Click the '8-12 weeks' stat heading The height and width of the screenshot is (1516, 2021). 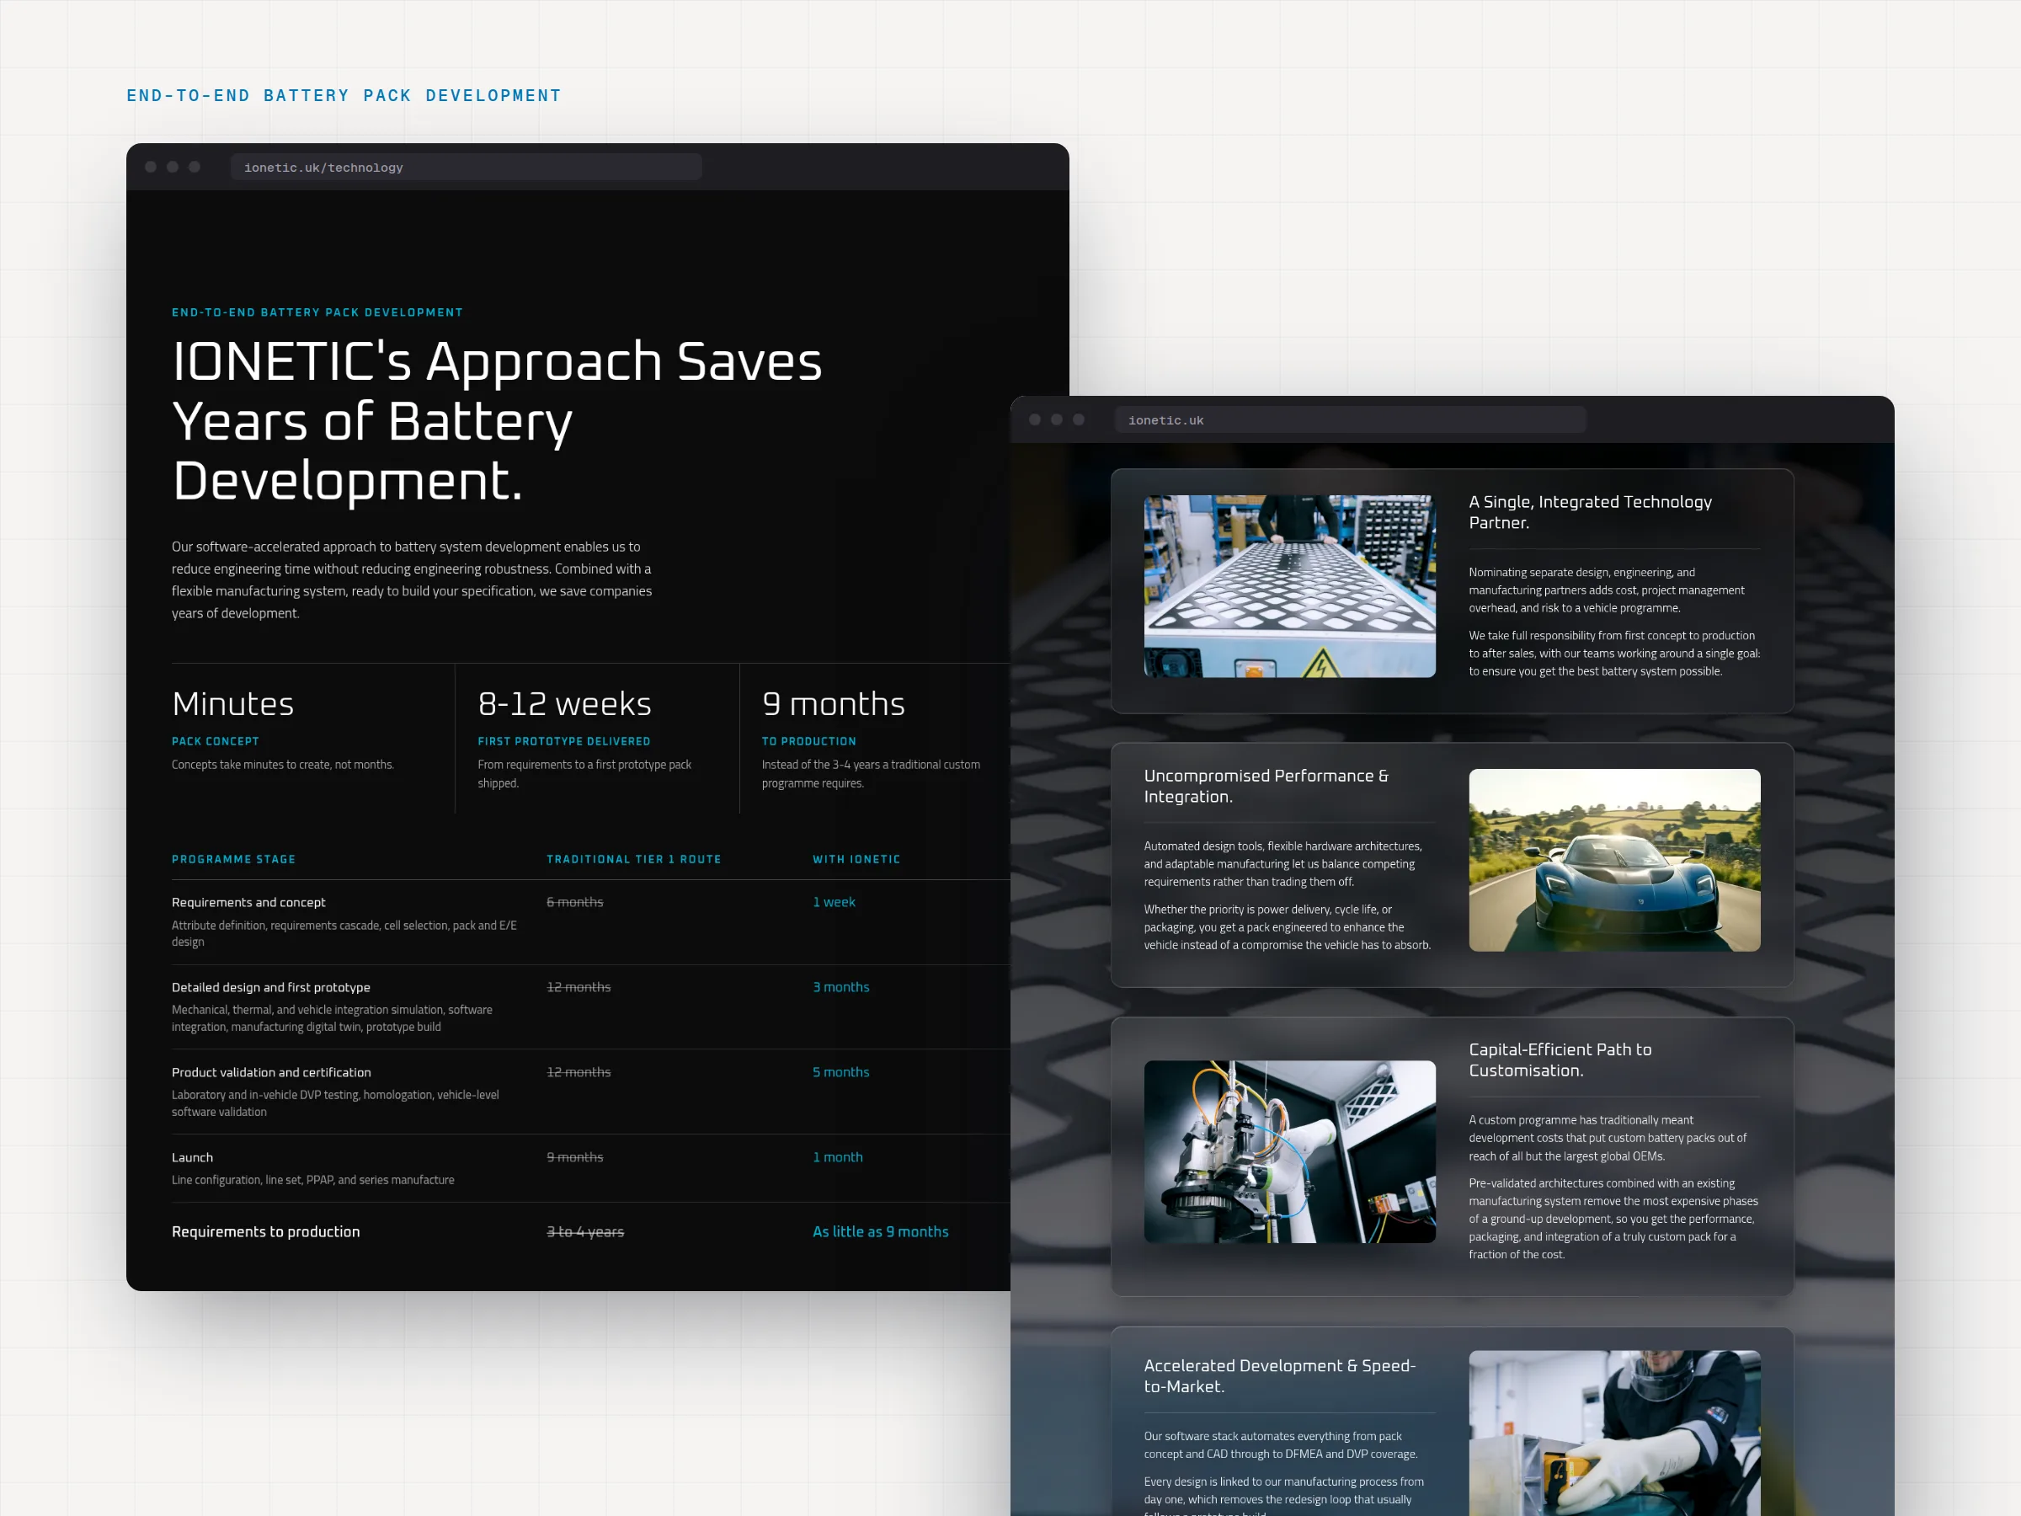coord(565,703)
